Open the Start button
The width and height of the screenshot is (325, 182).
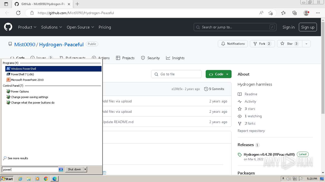pyautogui.click(x=7, y=179)
